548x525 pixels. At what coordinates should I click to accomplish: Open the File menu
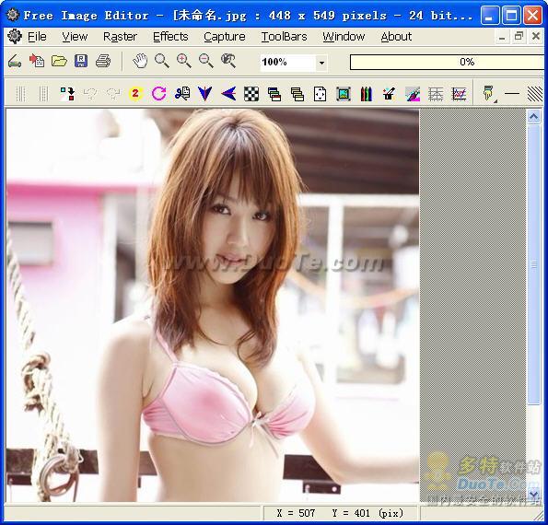(37, 37)
